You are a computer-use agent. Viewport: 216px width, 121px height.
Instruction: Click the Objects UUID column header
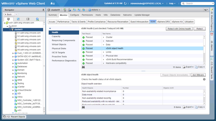coord(184,88)
